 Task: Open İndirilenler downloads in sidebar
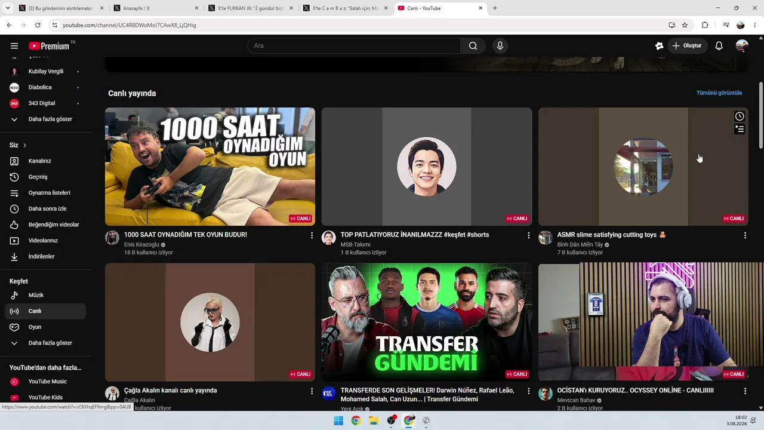[45, 256]
